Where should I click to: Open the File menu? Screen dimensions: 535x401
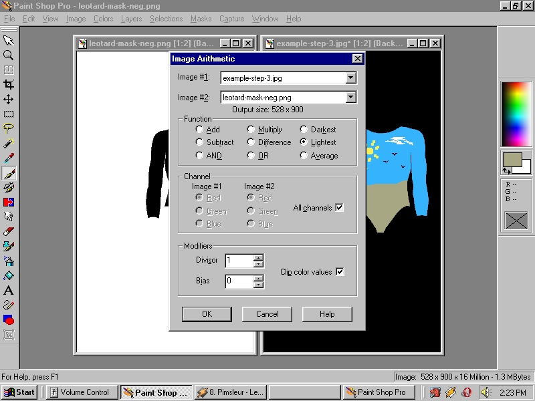(9, 19)
